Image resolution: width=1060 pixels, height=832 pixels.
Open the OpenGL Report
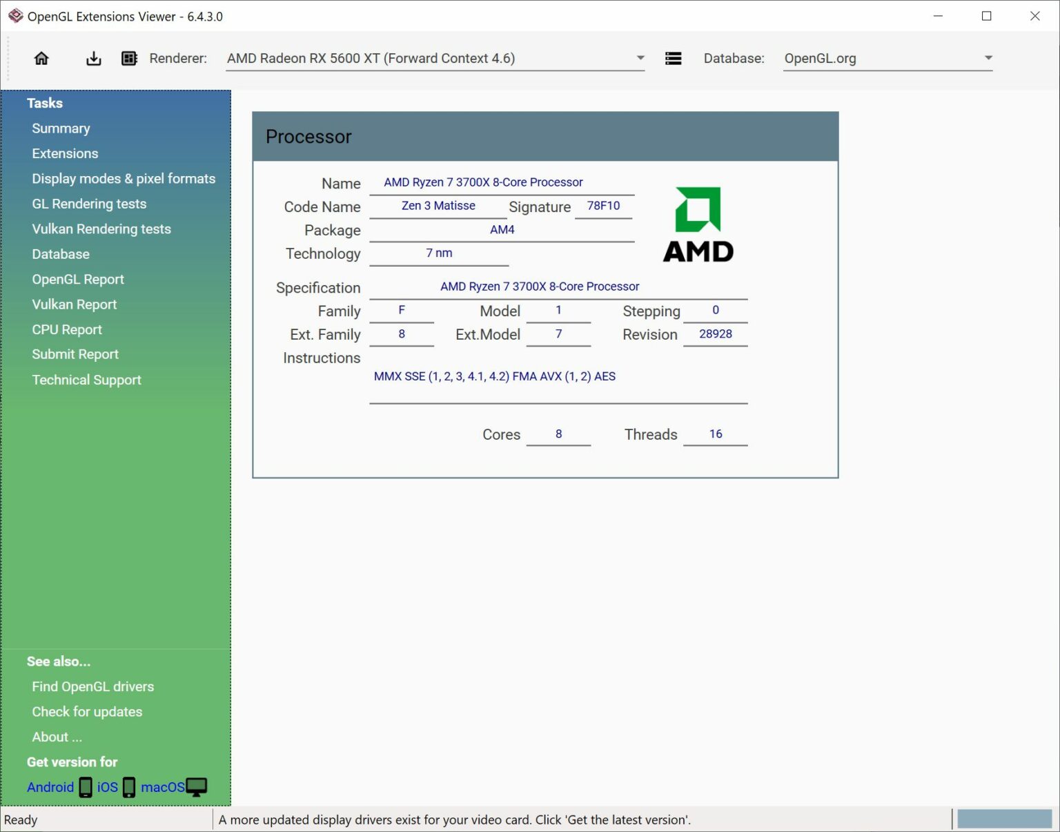pyautogui.click(x=78, y=279)
